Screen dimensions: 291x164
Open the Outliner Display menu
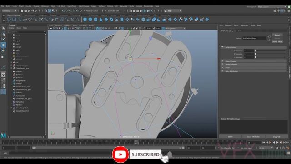click(11, 28)
